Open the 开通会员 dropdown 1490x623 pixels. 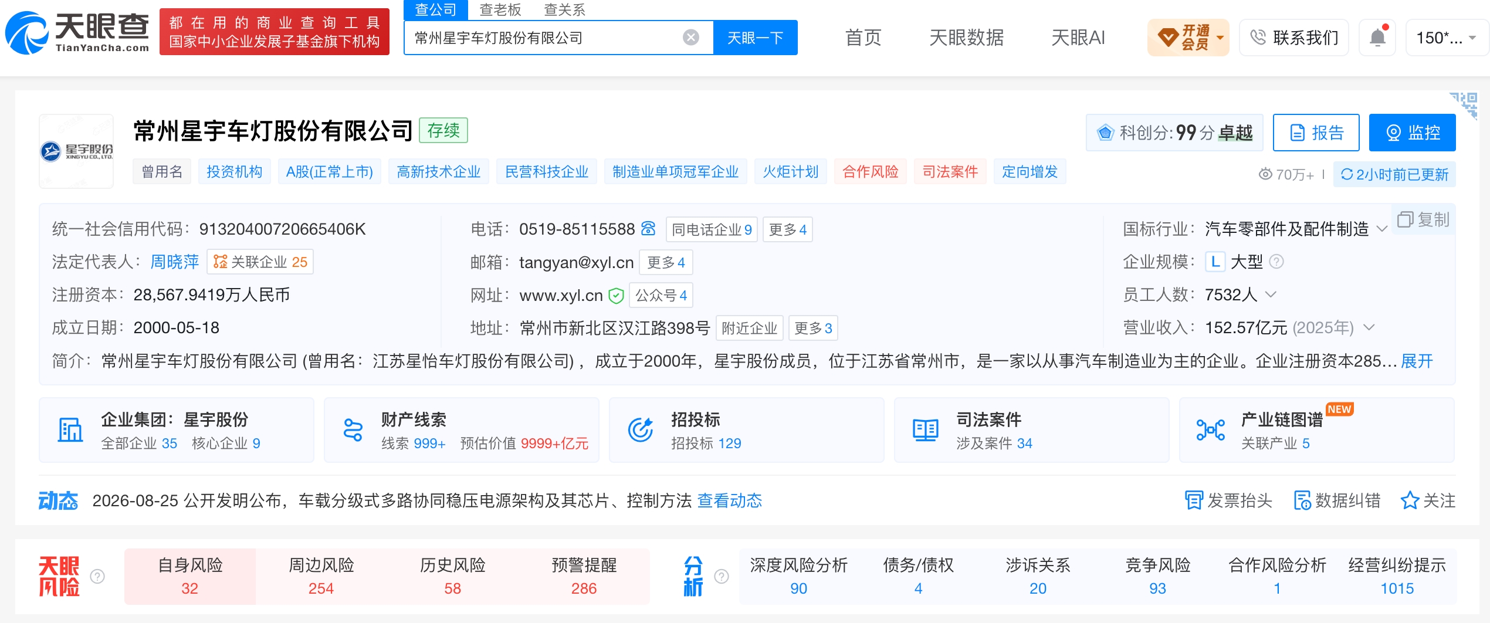(x=1188, y=38)
